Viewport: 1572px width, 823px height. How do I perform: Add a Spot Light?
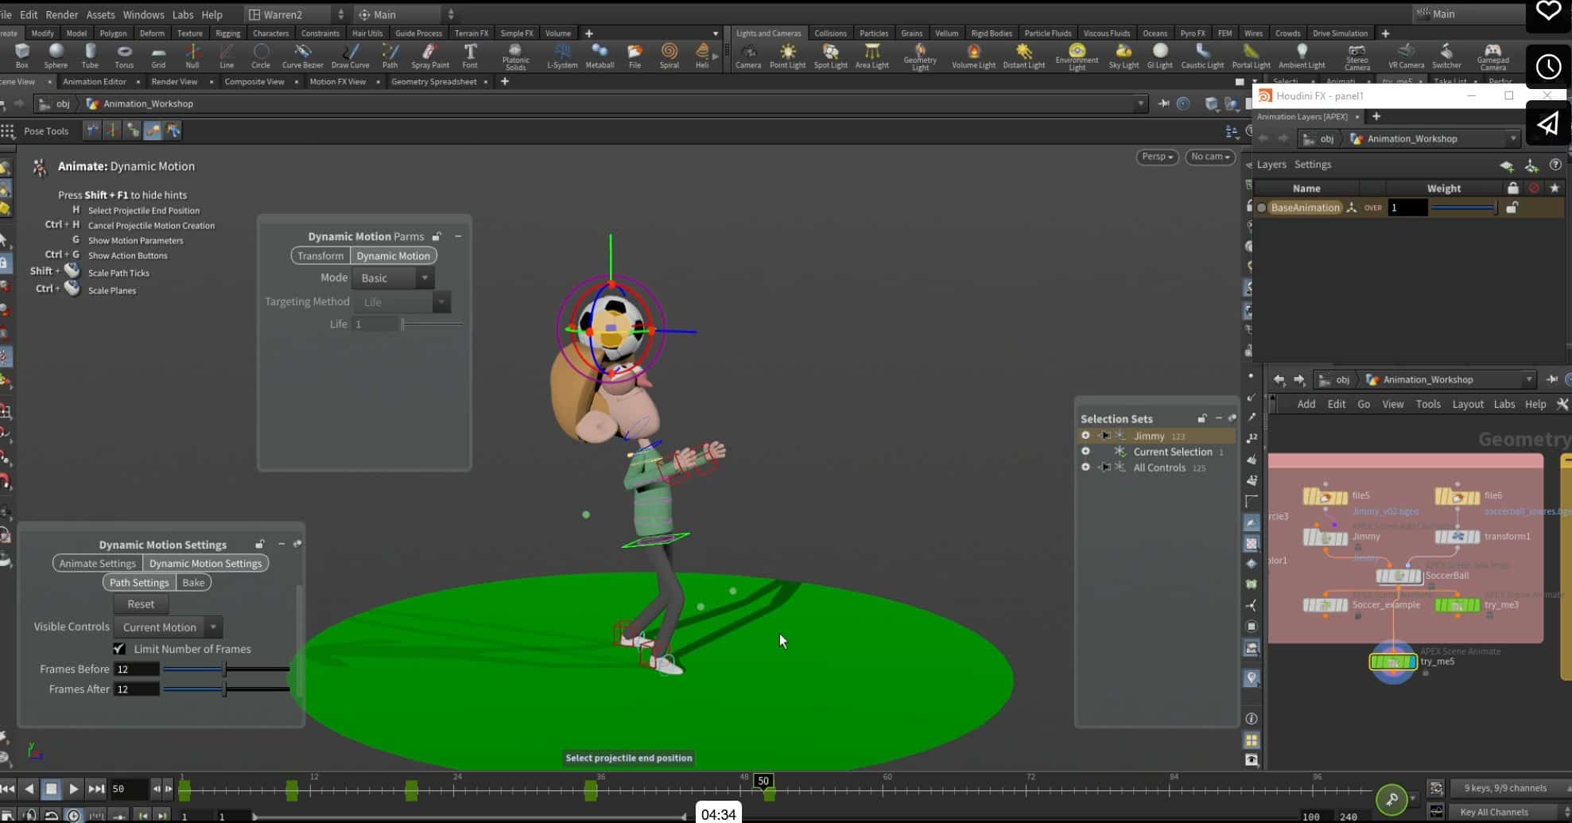pyautogui.click(x=830, y=56)
